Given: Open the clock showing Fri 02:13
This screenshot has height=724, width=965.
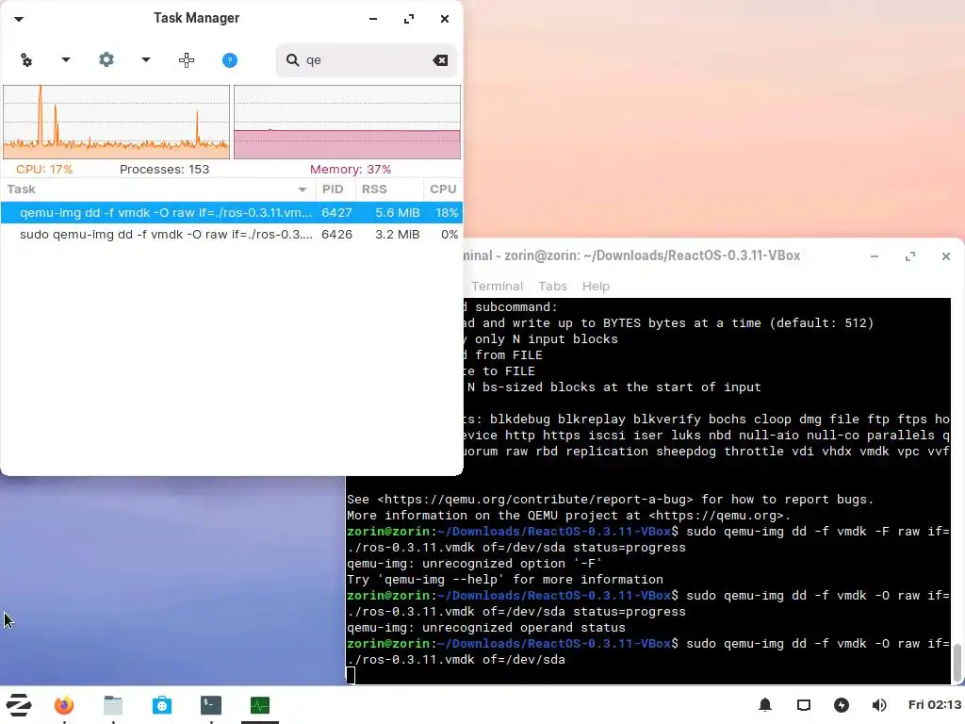Looking at the screenshot, I should [x=934, y=705].
